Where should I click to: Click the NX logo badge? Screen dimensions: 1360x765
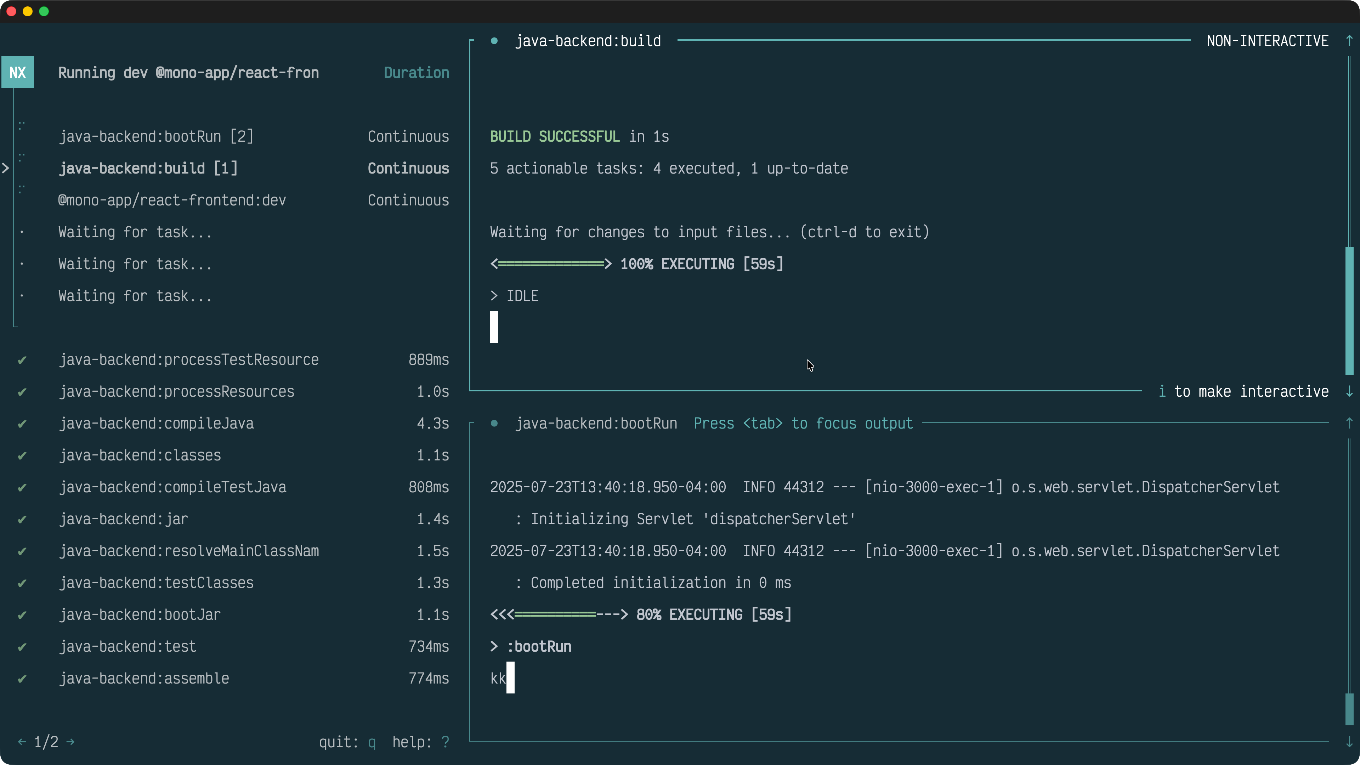pyautogui.click(x=17, y=72)
